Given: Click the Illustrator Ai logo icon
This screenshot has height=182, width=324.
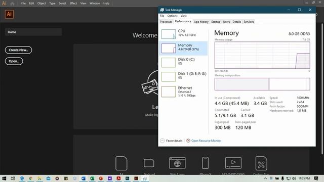Looking at the screenshot, I should coord(9,14).
